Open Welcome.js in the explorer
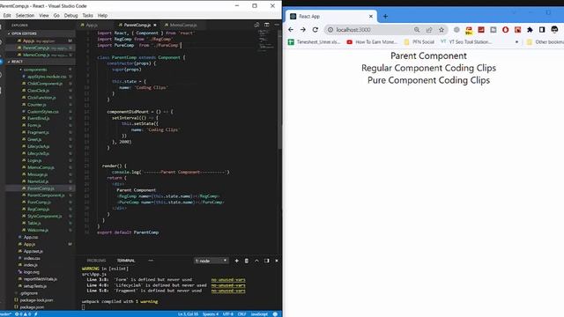The image size is (564, 317). [x=37, y=230]
